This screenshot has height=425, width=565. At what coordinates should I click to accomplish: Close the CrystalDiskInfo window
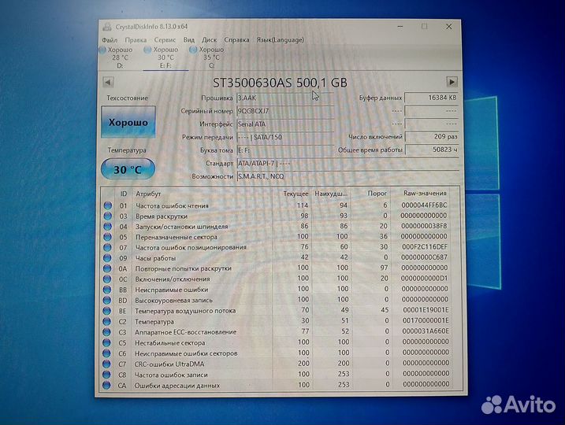[448, 27]
